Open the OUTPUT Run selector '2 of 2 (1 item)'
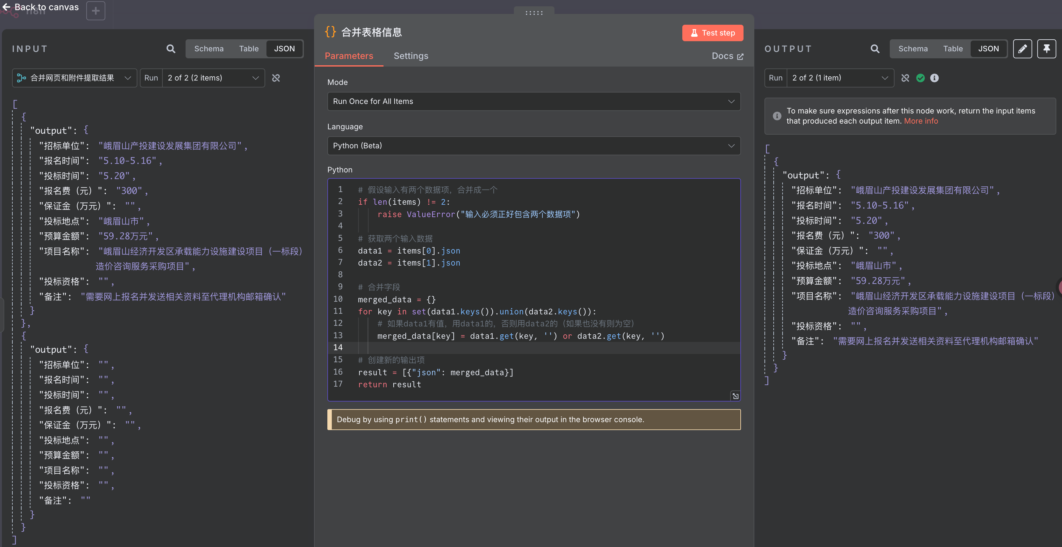This screenshot has height=547, width=1062. (x=841, y=78)
